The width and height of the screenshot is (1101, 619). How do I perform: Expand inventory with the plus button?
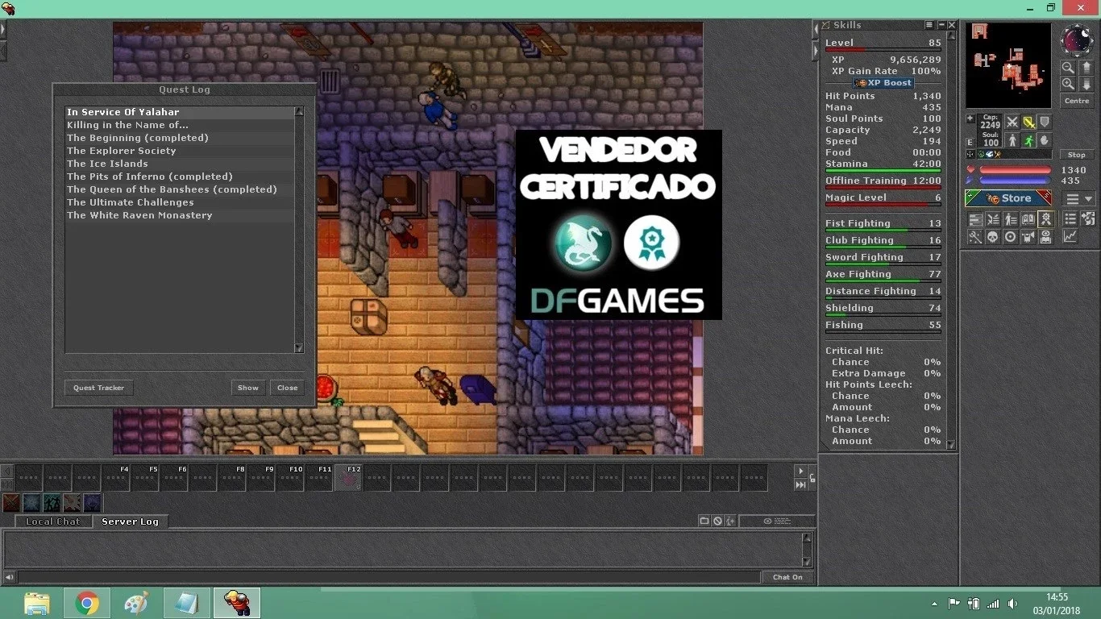pyautogui.click(x=970, y=118)
